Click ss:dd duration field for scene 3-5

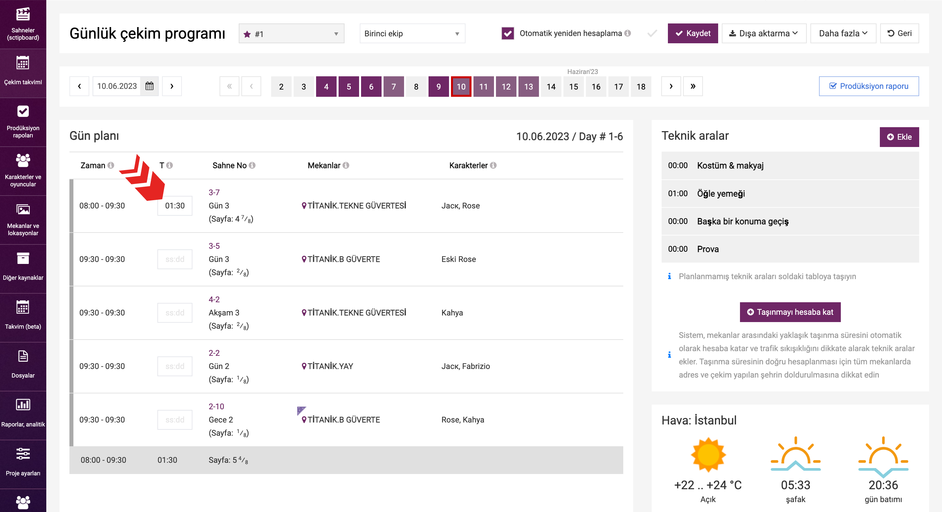coord(175,259)
